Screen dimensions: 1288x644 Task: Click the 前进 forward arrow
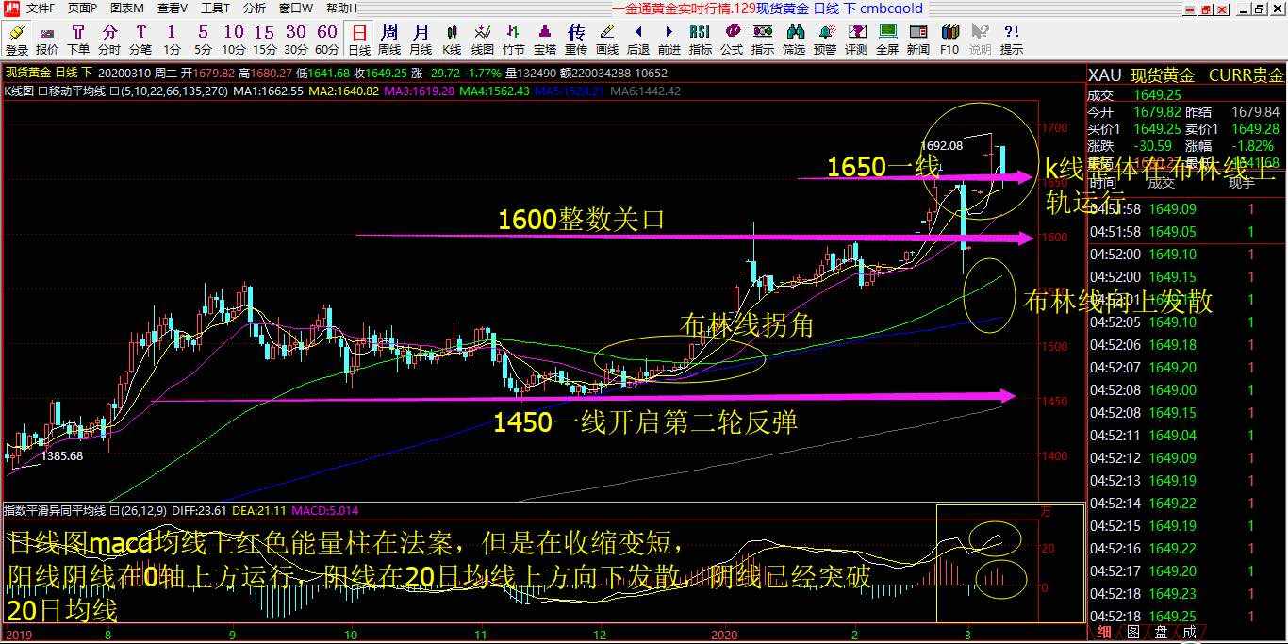coord(669,39)
